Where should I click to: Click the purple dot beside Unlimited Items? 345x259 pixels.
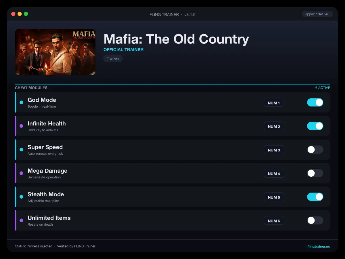pyautogui.click(x=21, y=220)
